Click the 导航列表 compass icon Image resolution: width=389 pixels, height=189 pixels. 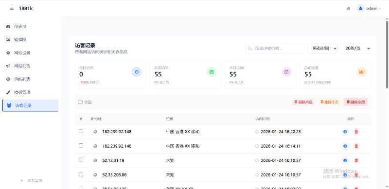coord(8,79)
